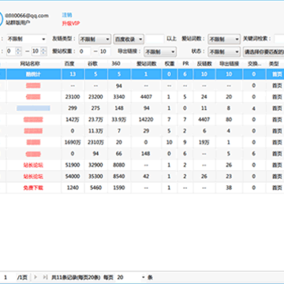This screenshot has width=284, height=284.
Task: Open the 友链类型 dropdown
Action: pos(95,39)
